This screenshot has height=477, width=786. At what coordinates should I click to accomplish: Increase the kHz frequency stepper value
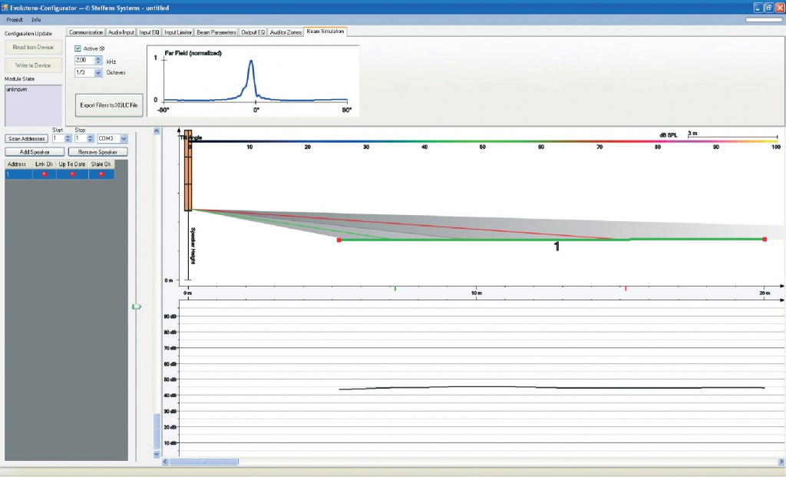point(98,58)
